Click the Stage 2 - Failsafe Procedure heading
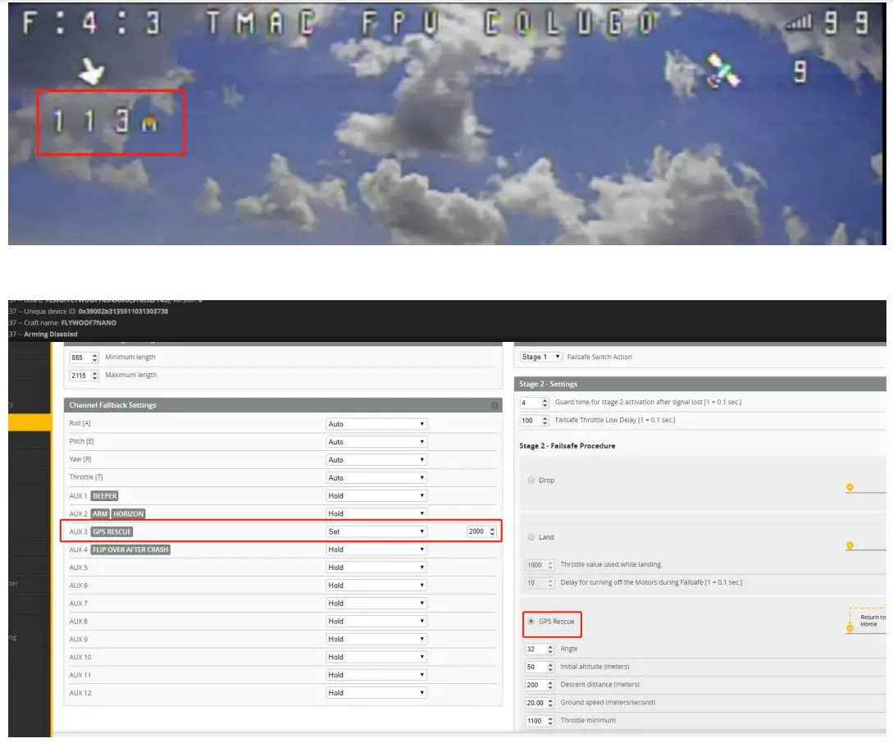Viewport: 893px width, 743px height. click(x=567, y=446)
